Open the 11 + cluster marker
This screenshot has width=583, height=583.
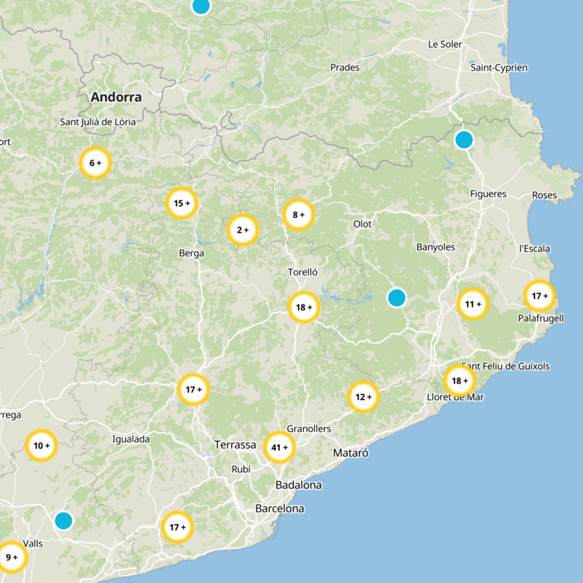coord(473,304)
